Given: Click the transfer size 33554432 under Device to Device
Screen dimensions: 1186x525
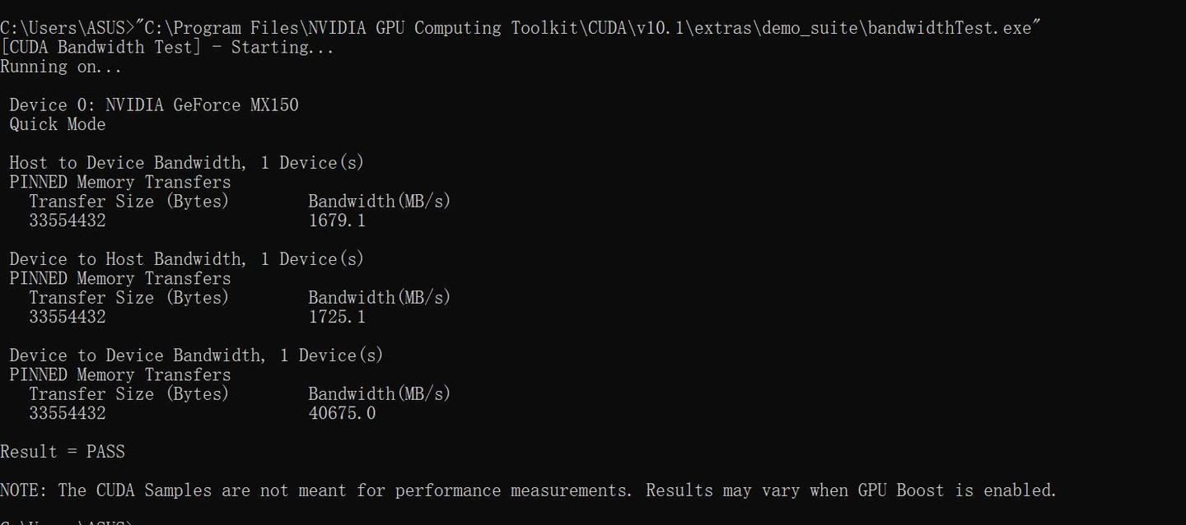Looking at the screenshot, I should coord(68,413).
